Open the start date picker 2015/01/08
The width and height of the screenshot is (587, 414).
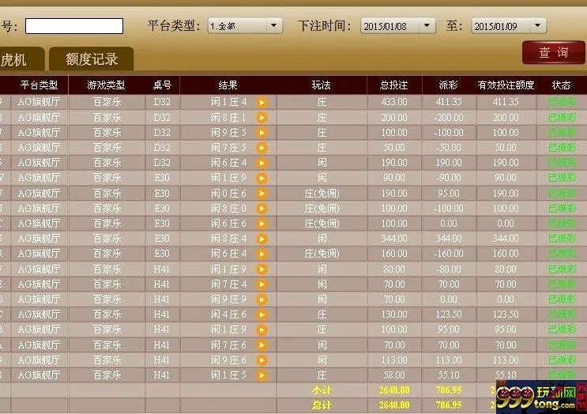tap(397, 26)
